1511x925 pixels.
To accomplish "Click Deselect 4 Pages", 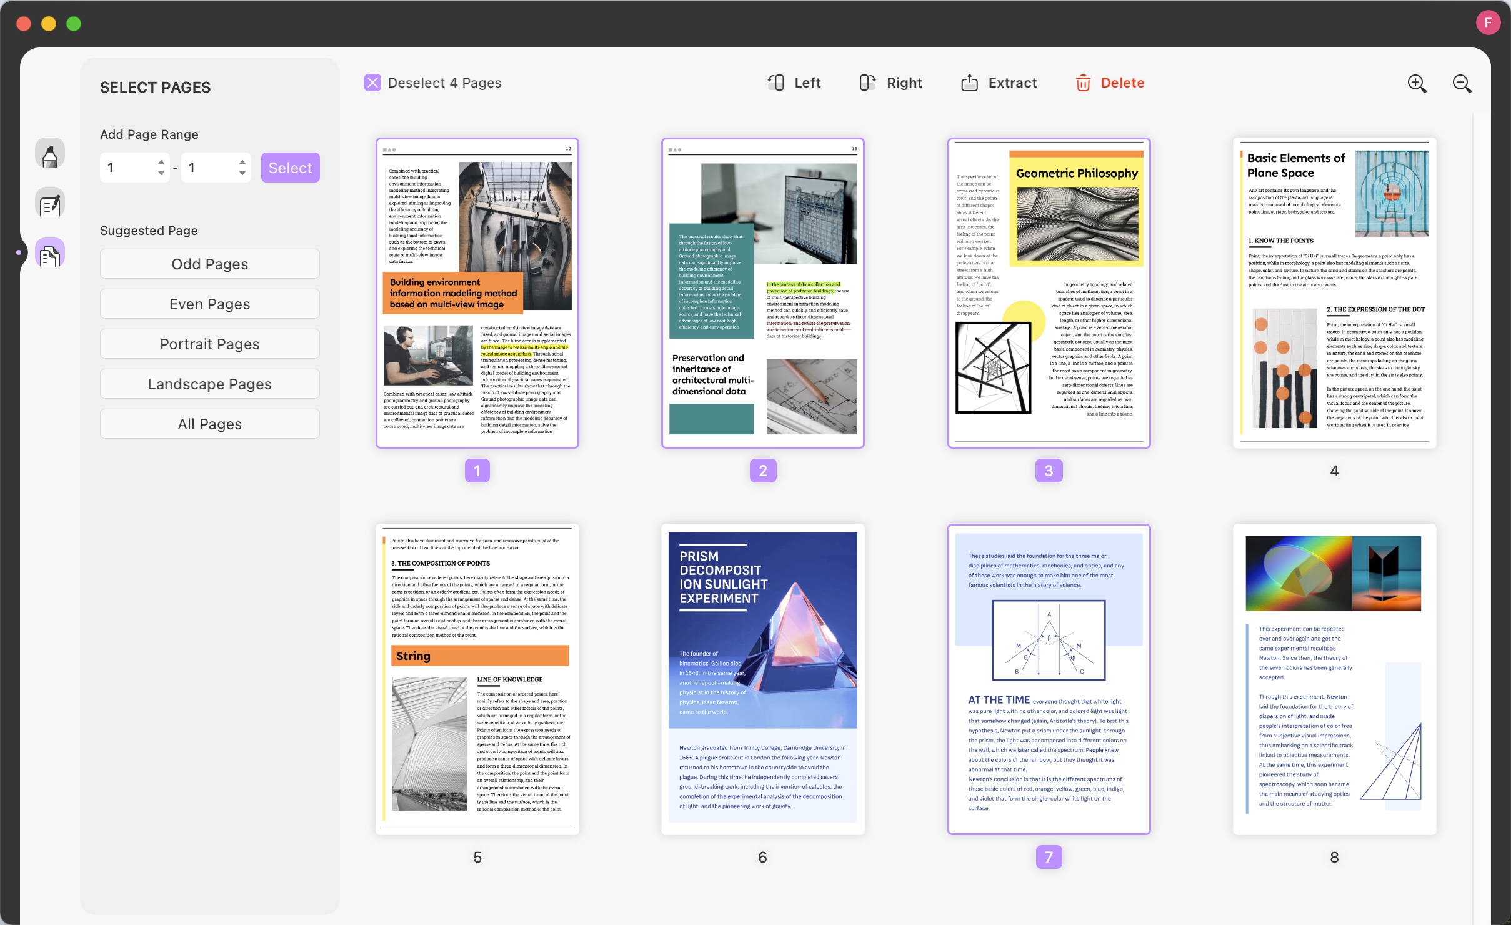I will (431, 82).
